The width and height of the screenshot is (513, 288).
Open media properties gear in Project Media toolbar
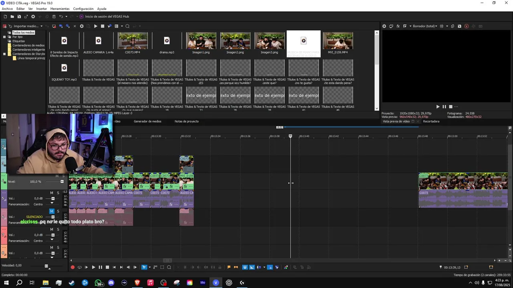tap(82, 26)
